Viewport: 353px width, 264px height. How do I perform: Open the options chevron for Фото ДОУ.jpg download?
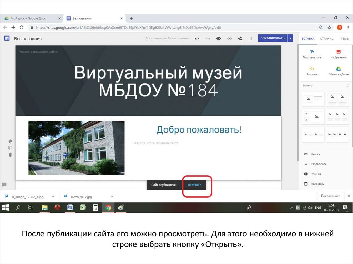click(x=111, y=196)
